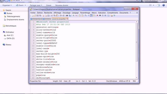Open Find with the binoculars icon

click(67, 16)
